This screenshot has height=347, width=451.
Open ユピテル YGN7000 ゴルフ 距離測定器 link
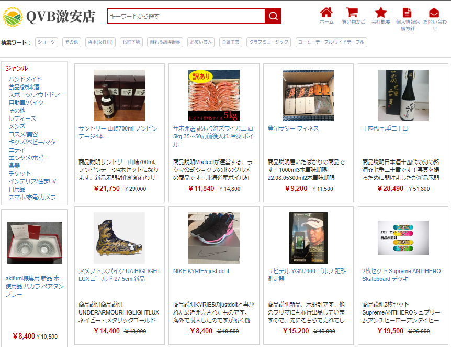[x=307, y=275]
